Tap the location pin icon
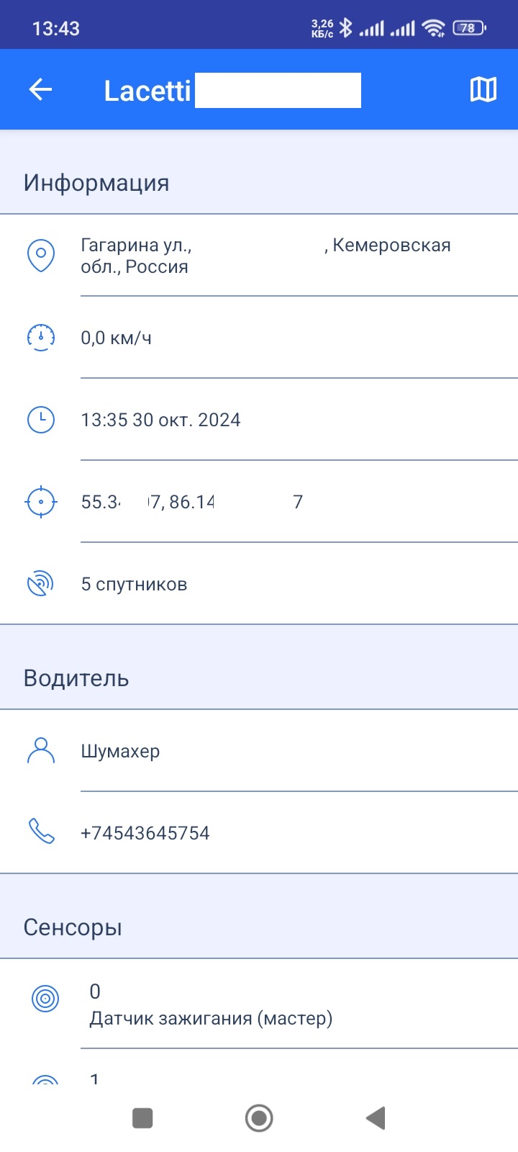 coord(41,256)
